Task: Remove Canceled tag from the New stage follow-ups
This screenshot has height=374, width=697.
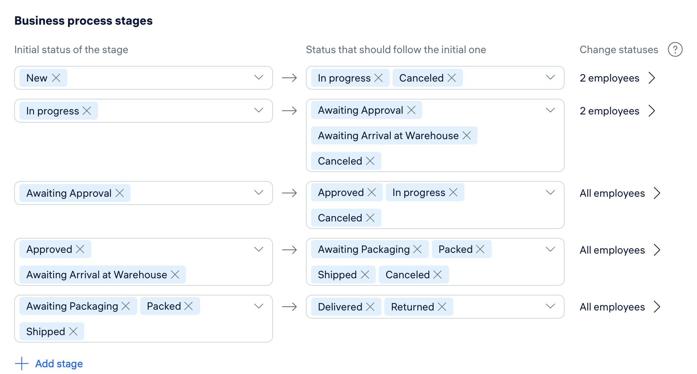Action: coord(452,78)
